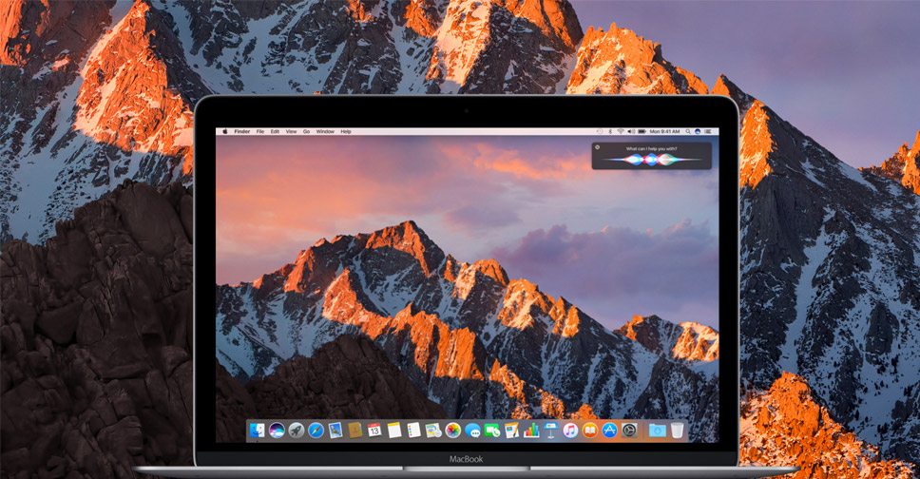Open the Go menu
The height and width of the screenshot is (479, 920).
coord(307,131)
